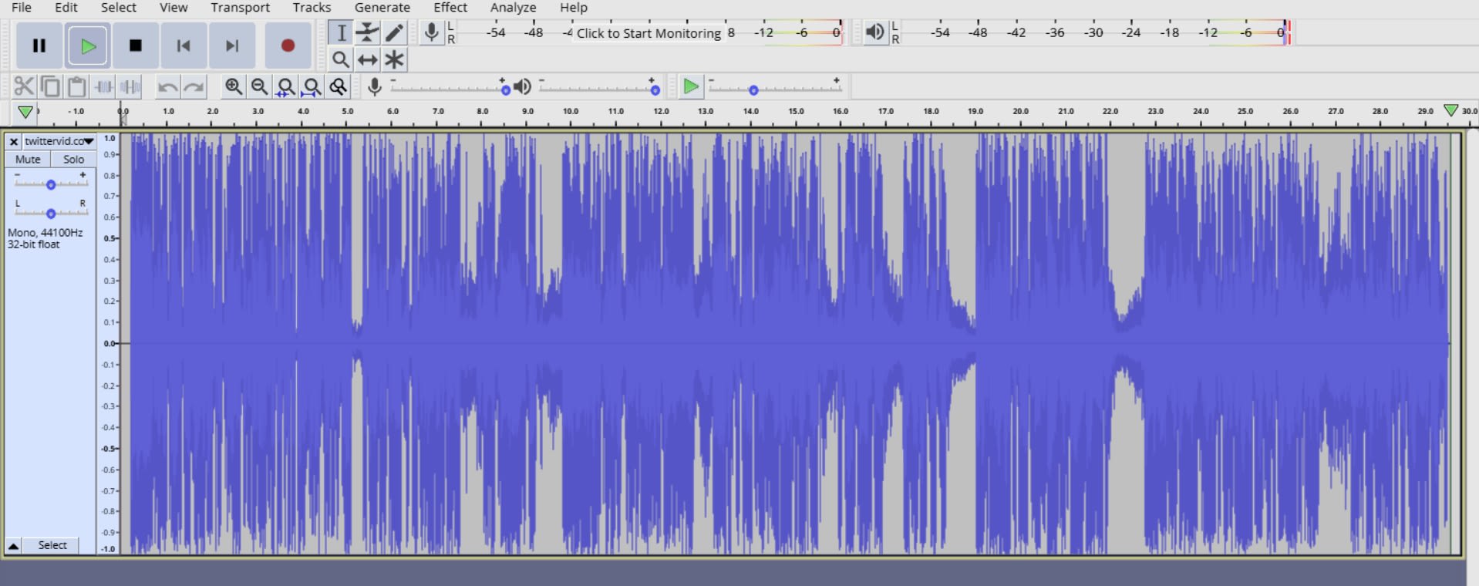Select the Multi-tool asterisk icon
The height and width of the screenshot is (586, 1479).
pos(395,59)
